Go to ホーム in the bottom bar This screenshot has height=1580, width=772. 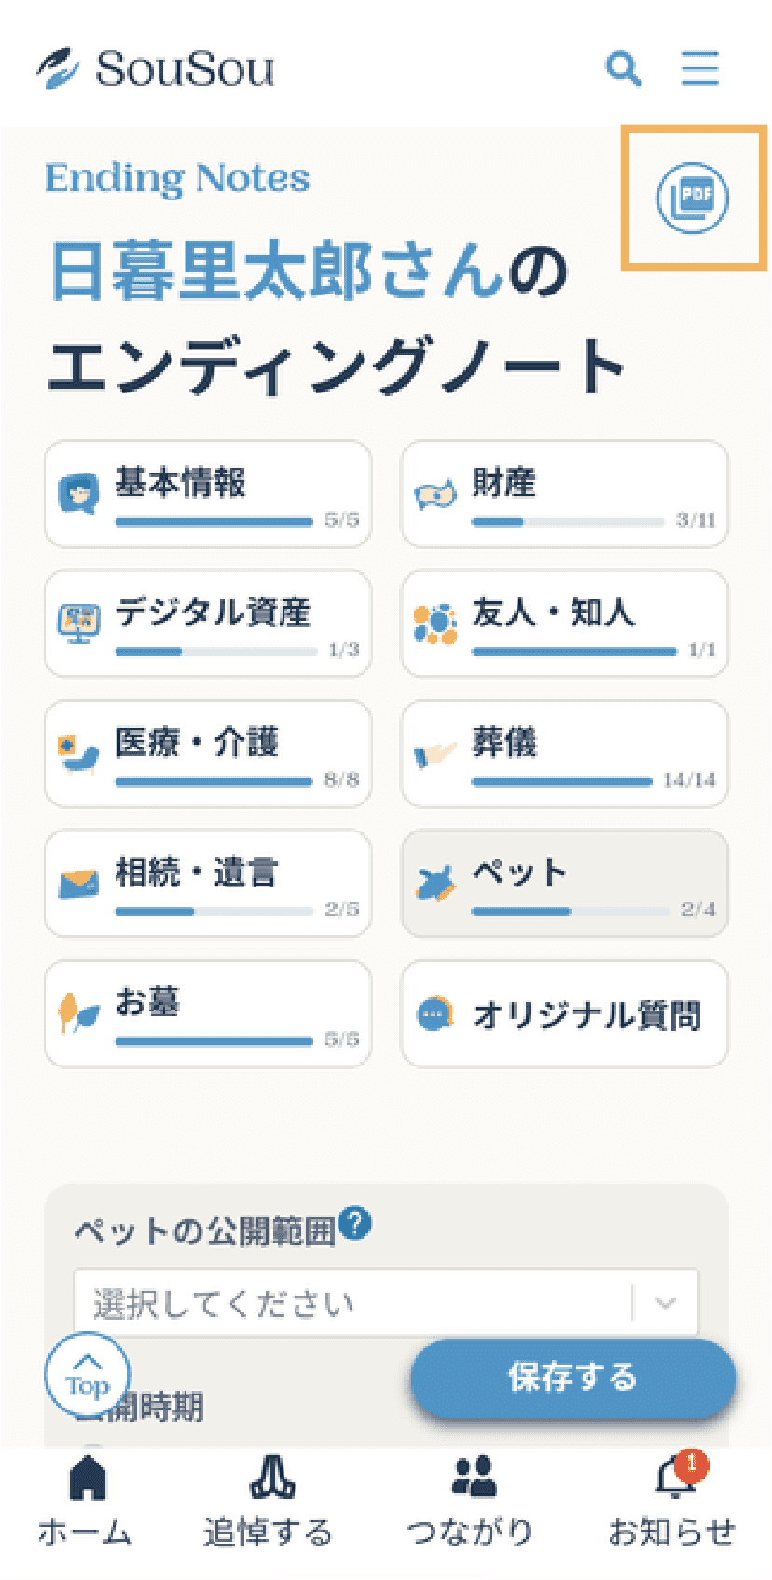click(87, 1499)
